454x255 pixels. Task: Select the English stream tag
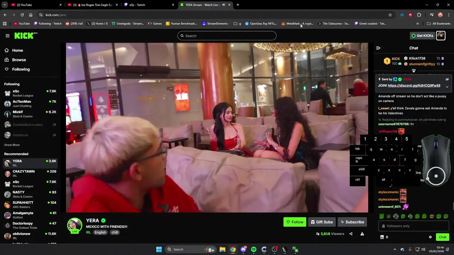click(x=100, y=232)
